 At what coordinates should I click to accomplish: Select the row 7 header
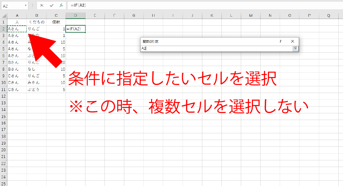click(x=3, y=62)
